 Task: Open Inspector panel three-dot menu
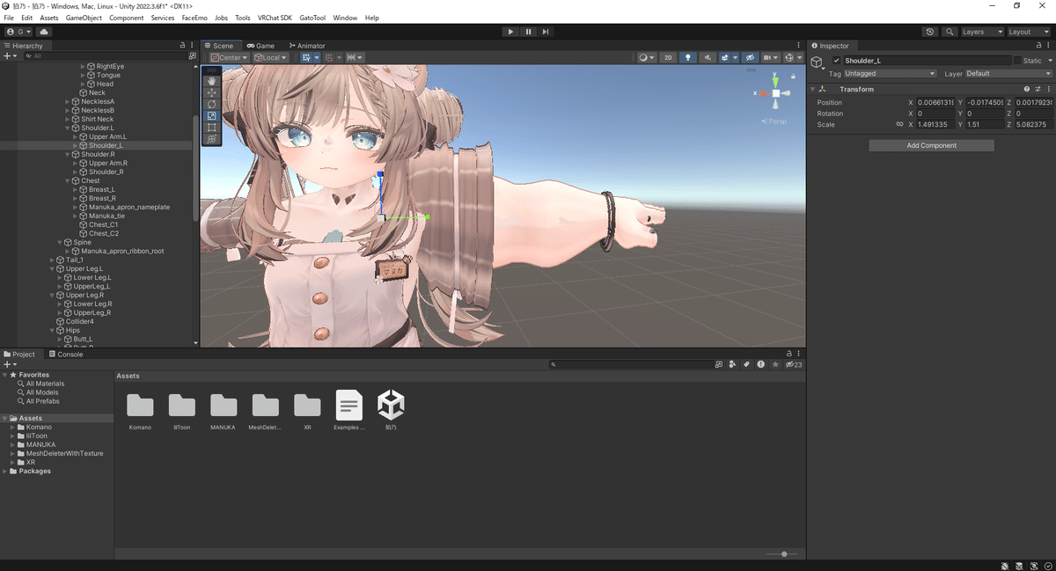pyautogui.click(x=1048, y=45)
